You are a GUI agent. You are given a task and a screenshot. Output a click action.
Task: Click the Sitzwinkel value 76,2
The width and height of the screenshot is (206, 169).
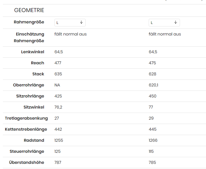click(x=58, y=107)
